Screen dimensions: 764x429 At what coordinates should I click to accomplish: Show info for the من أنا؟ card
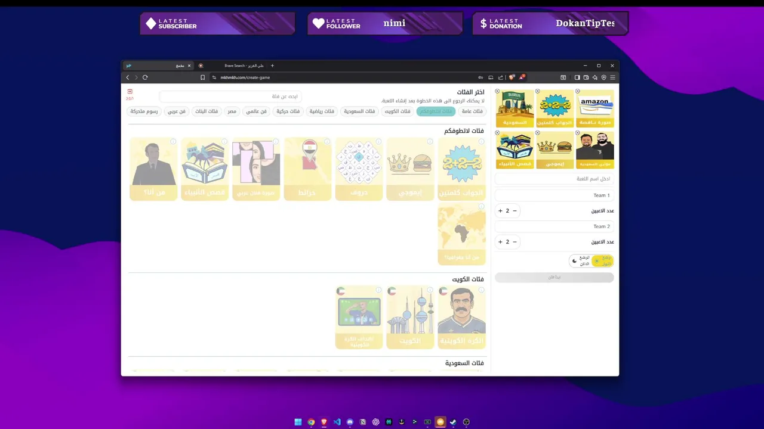[173, 142]
